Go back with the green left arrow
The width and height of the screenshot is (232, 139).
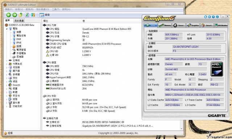point(8,15)
